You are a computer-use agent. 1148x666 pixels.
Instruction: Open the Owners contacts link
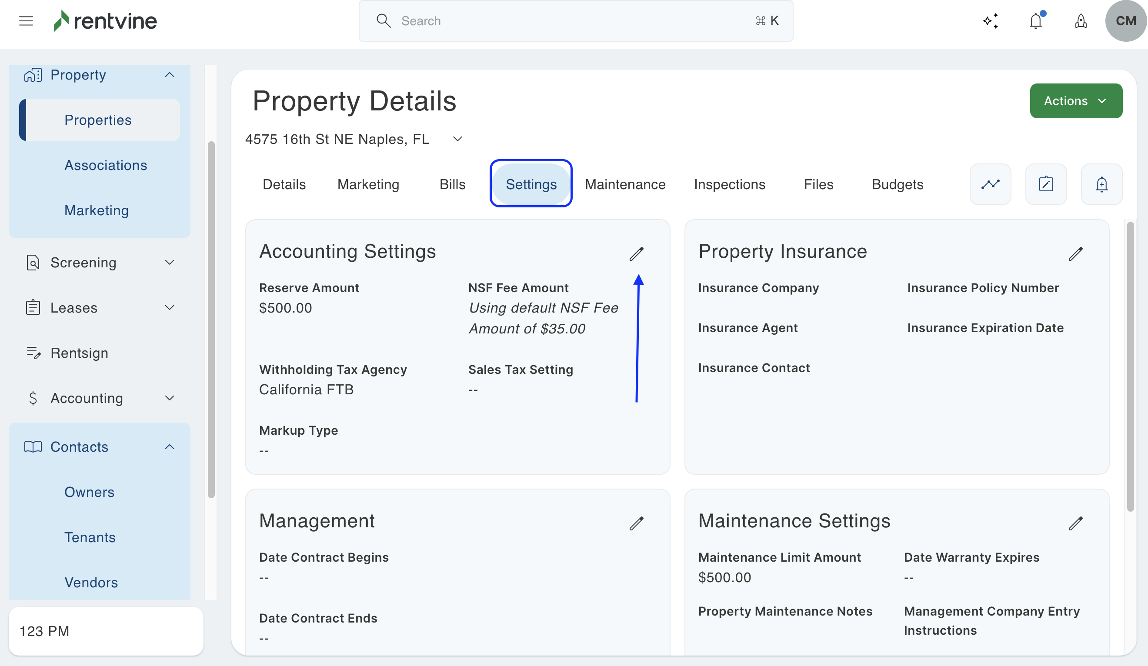click(89, 492)
